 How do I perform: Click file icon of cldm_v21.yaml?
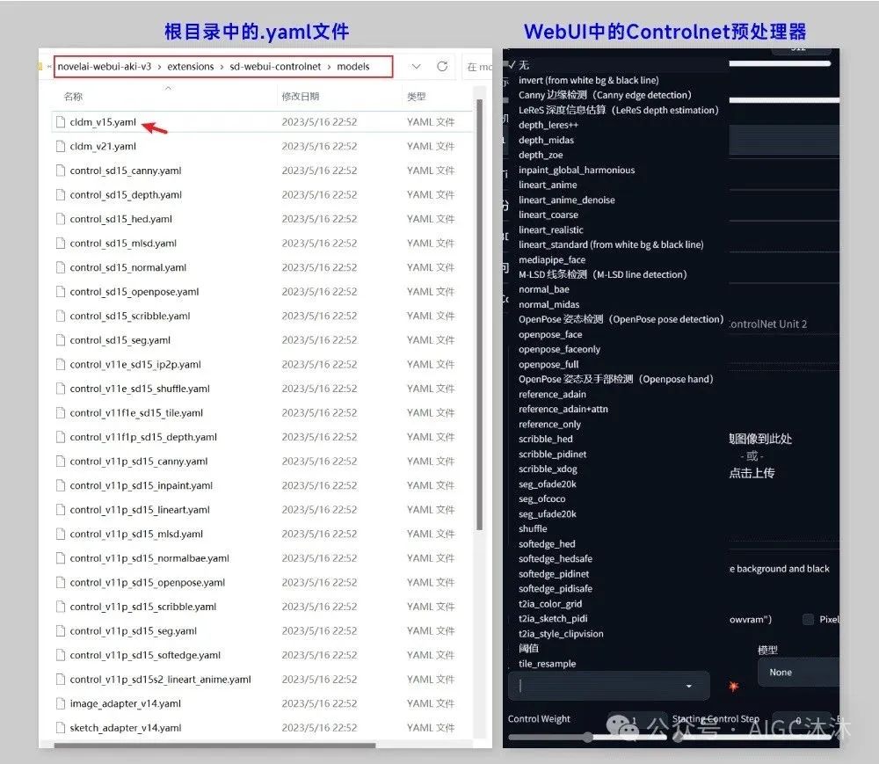point(61,146)
